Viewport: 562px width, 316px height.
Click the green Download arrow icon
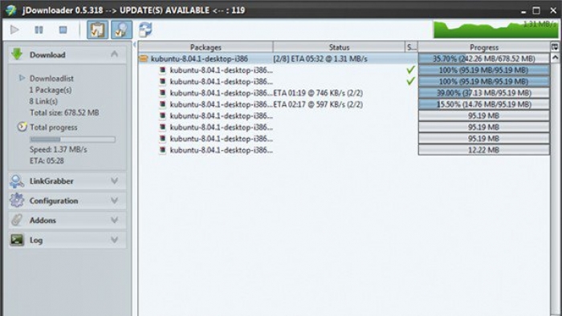17,54
